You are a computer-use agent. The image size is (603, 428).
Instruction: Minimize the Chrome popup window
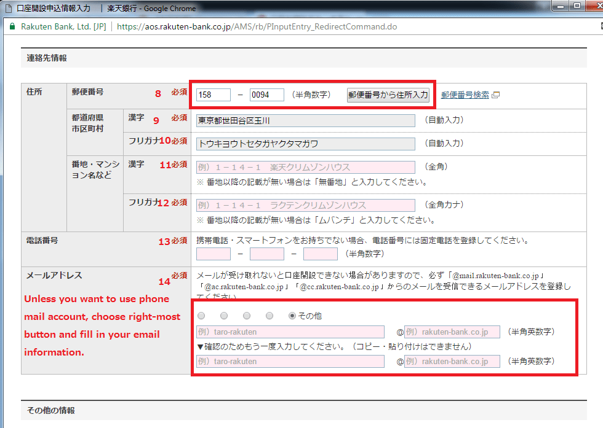click(561, 6)
